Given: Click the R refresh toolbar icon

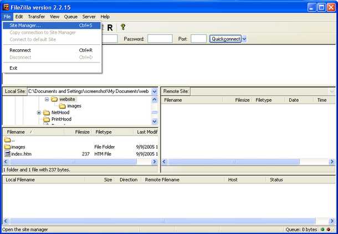Looking at the screenshot, I should tap(110, 28).
